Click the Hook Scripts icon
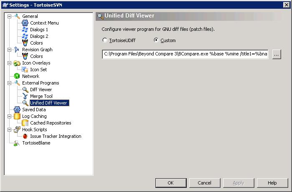The image size is (292, 192). click(x=17, y=130)
